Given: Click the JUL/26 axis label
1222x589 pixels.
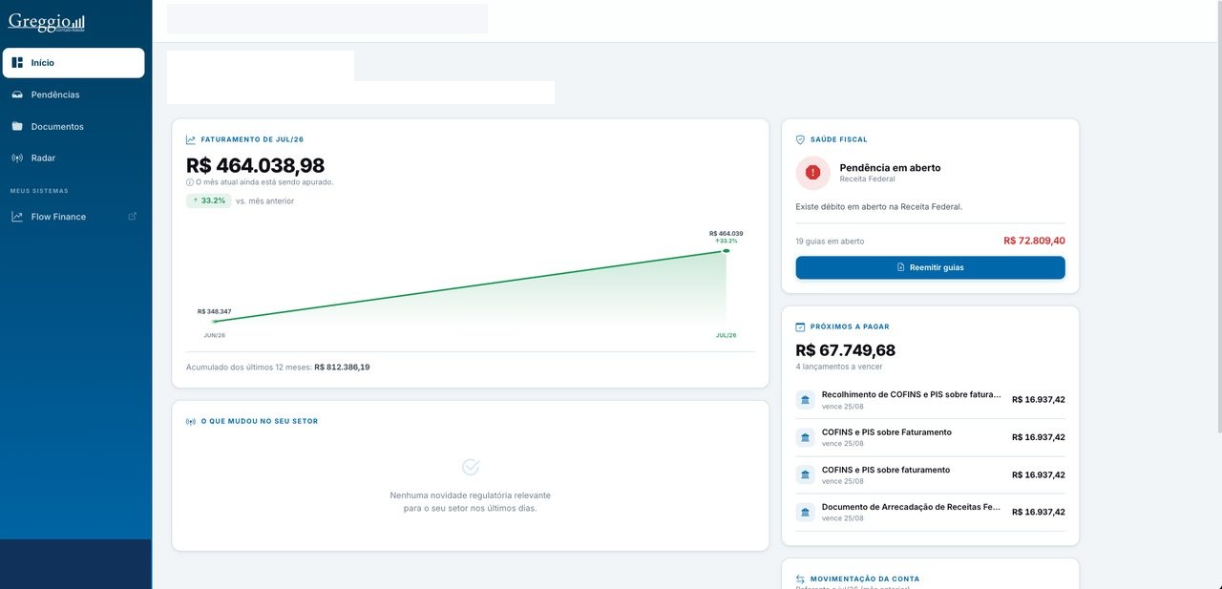Looking at the screenshot, I should point(727,335).
